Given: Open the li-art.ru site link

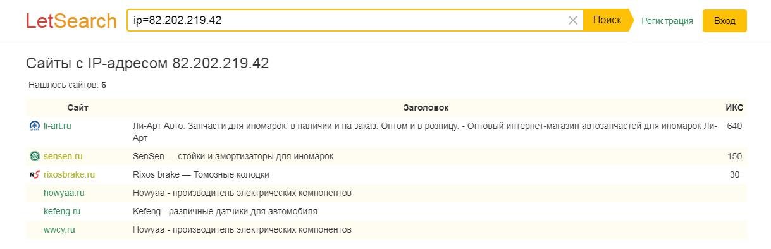Looking at the screenshot, I should point(58,126).
